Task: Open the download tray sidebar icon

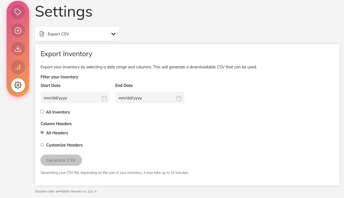Action: 18,49
